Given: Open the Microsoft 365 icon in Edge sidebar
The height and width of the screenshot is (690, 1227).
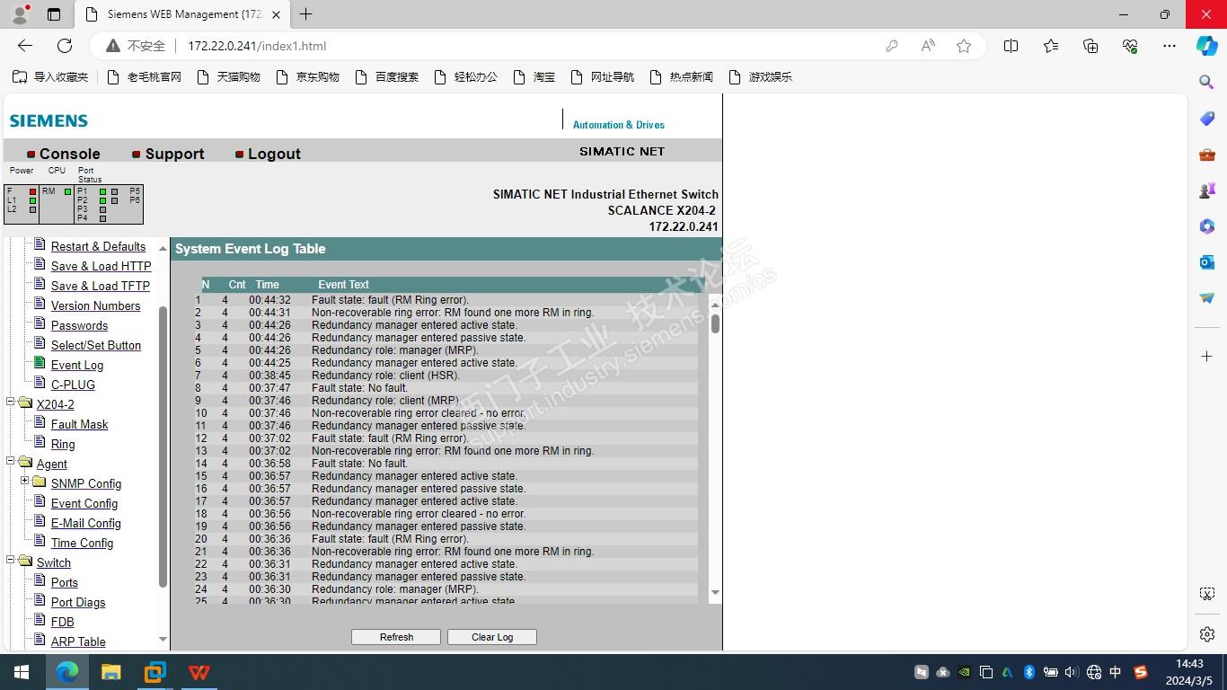Looking at the screenshot, I should [1207, 226].
